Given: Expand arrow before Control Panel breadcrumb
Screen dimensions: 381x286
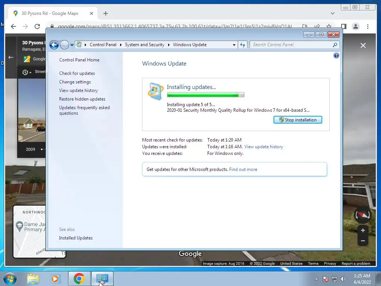Looking at the screenshot, I should coord(86,45).
